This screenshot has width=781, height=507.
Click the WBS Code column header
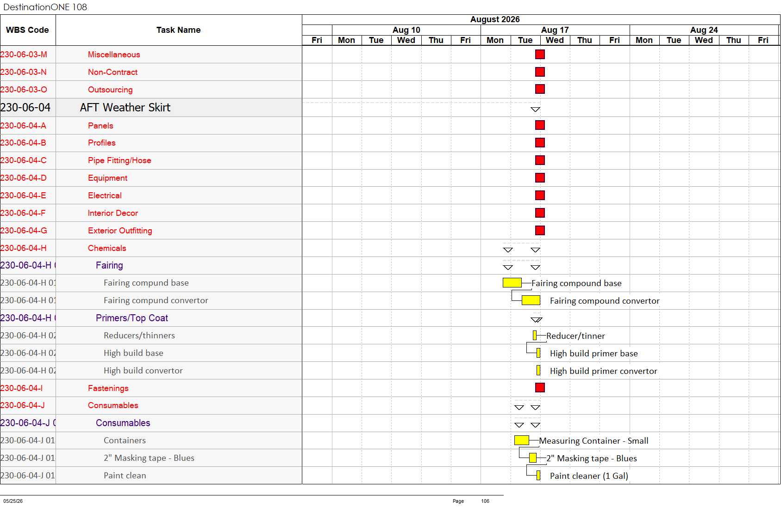tap(28, 30)
